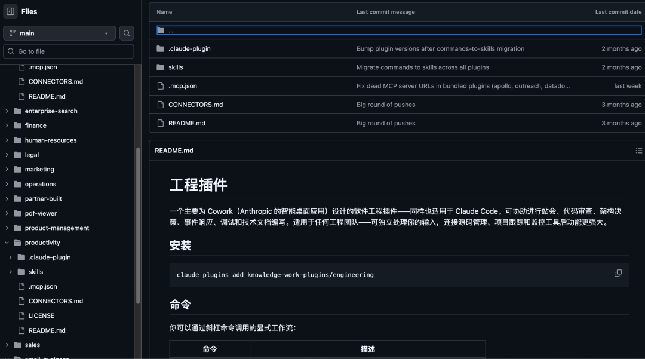
Task: Expand productivity's .claude-plugin subfolder chevron
Action: pos(11,257)
